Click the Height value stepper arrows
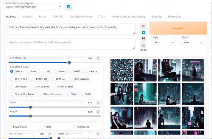Viewport: 212px width, 139px height. click(x=98, y=112)
